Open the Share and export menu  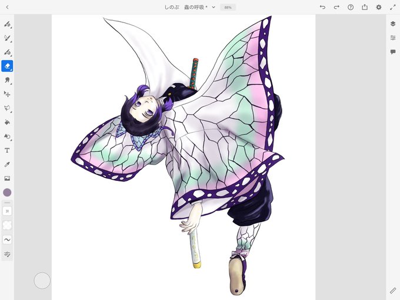[x=365, y=7]
